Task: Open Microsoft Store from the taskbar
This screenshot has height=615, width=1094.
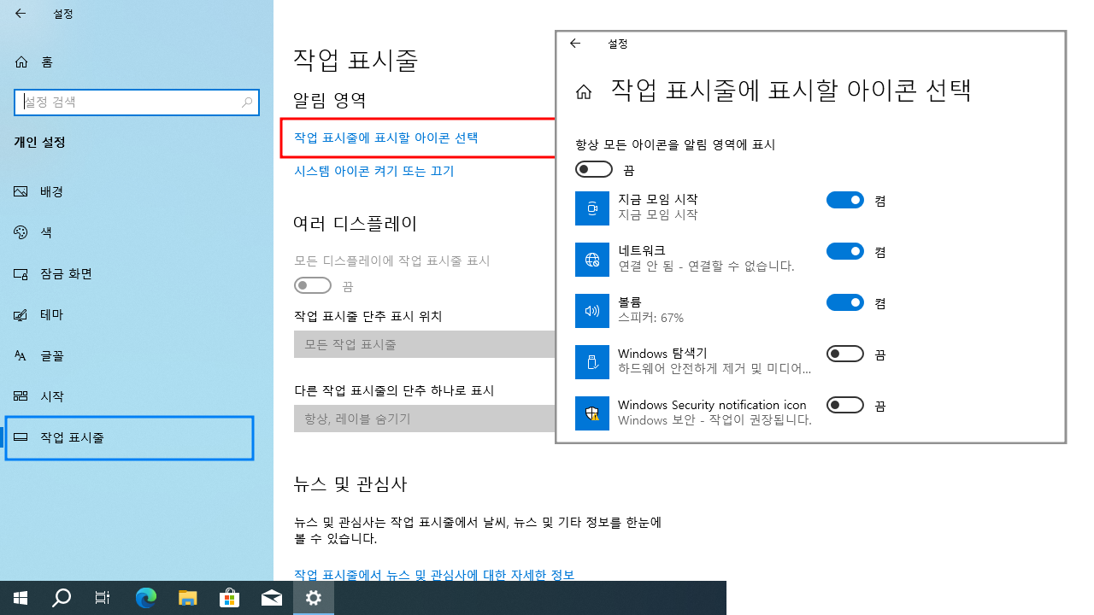Action: pyautogui.click(x=230, y=598)
